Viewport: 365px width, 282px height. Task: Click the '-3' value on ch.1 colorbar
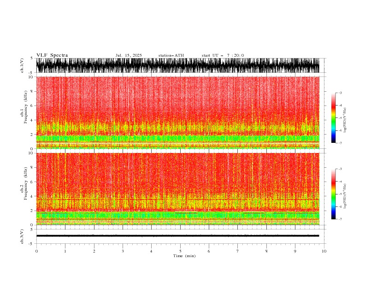(x=340, y=93)
